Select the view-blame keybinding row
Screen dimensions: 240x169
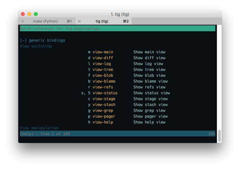[x=118, y=81]
